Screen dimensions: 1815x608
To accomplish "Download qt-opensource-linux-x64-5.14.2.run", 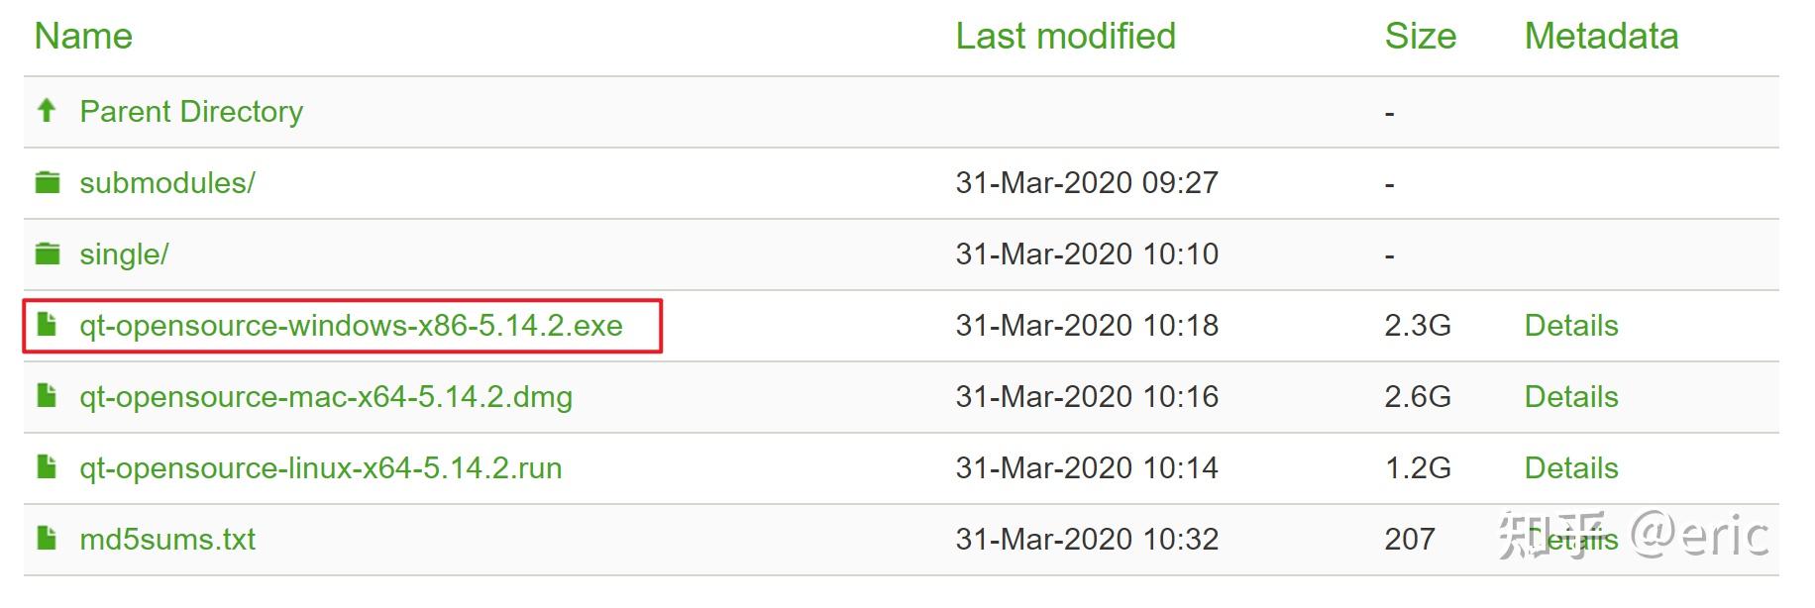I will [x=321, y=468].
